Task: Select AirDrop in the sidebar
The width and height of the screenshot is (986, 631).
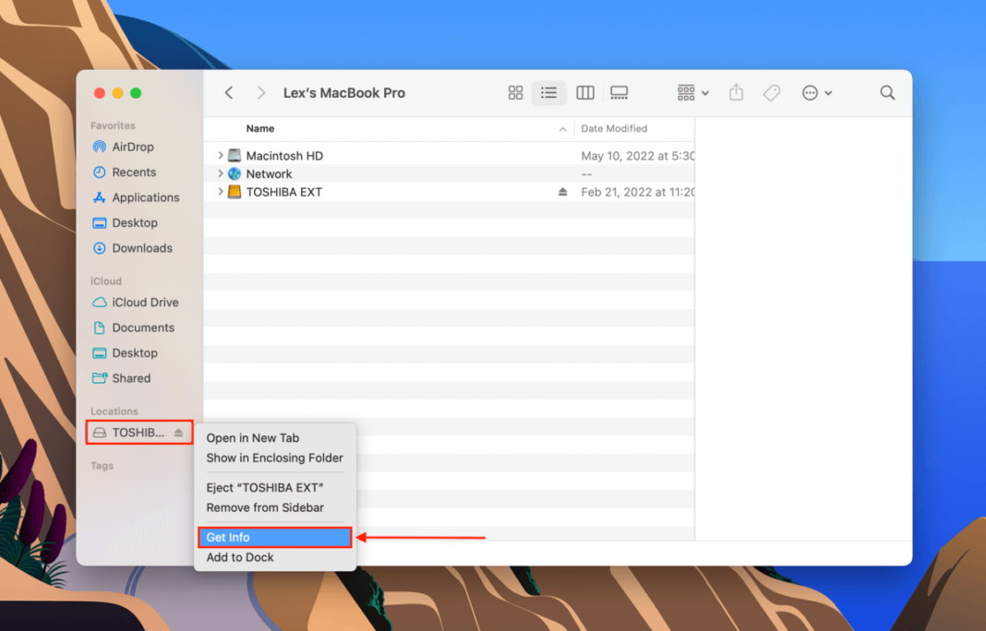Action: [x=132, y=147]
